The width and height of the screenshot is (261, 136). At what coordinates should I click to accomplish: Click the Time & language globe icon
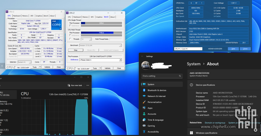(x=144, y=120)
